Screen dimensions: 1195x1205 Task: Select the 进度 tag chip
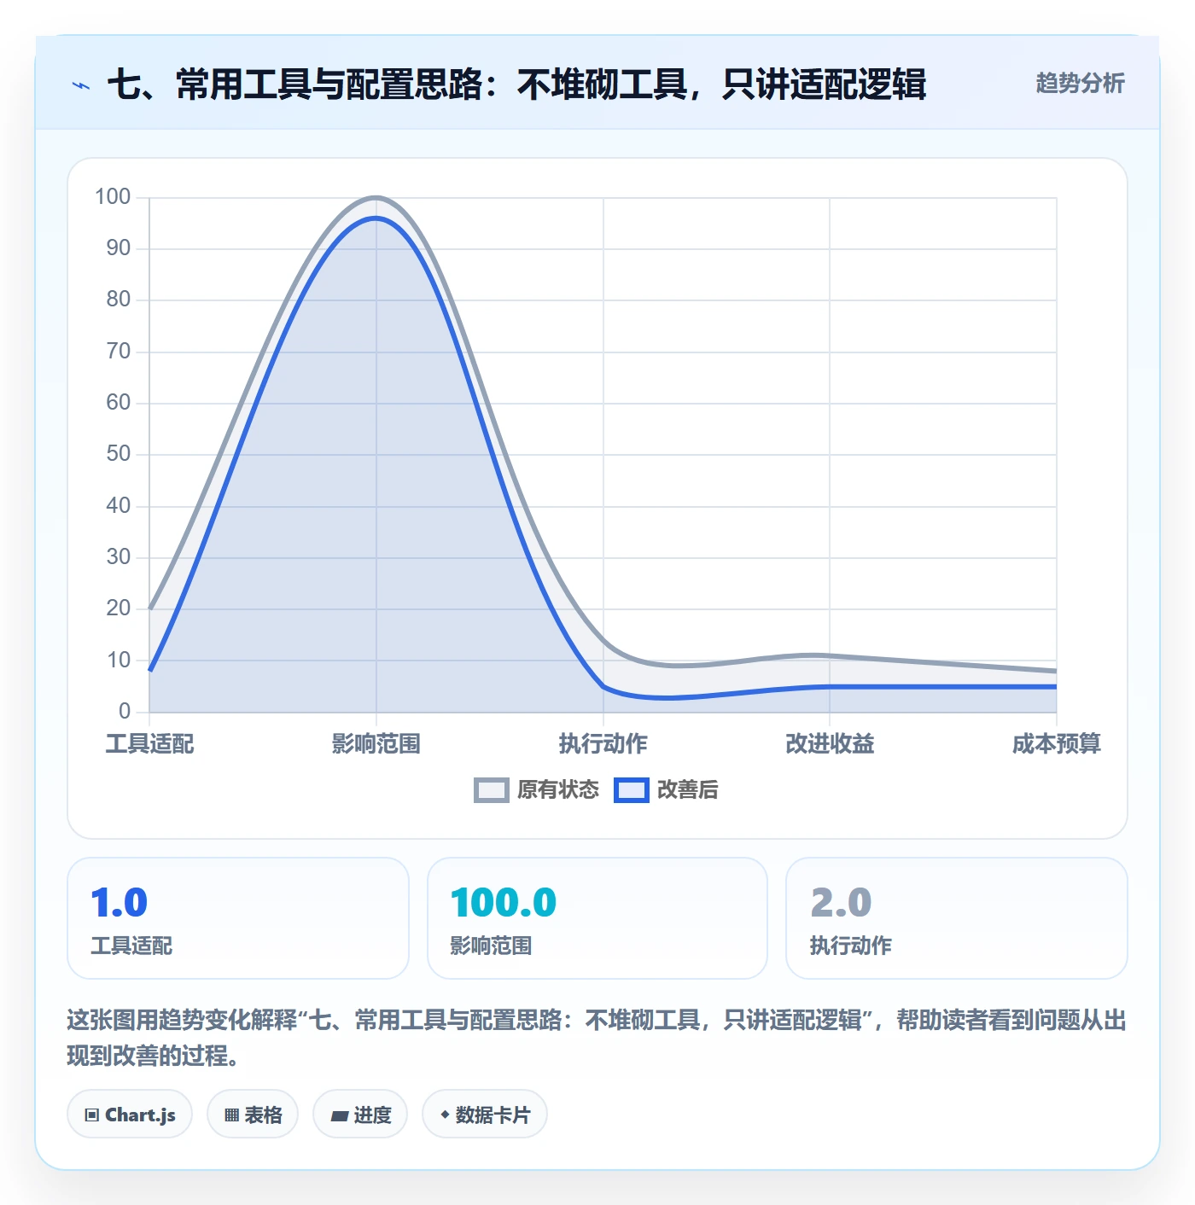coord(360,1115)
